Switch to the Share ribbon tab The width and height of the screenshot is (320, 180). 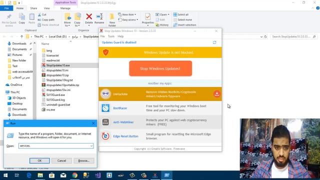33,8
